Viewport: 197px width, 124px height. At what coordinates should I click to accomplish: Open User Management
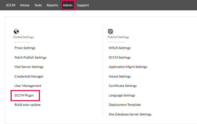(x=28, y=86)
